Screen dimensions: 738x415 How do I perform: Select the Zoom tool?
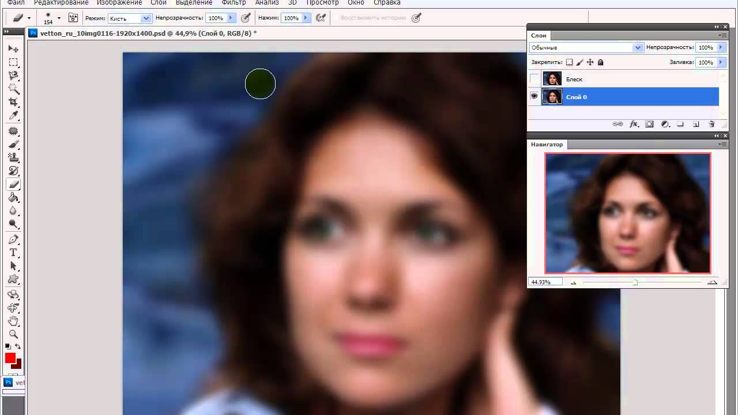click(x=13, y=334)
